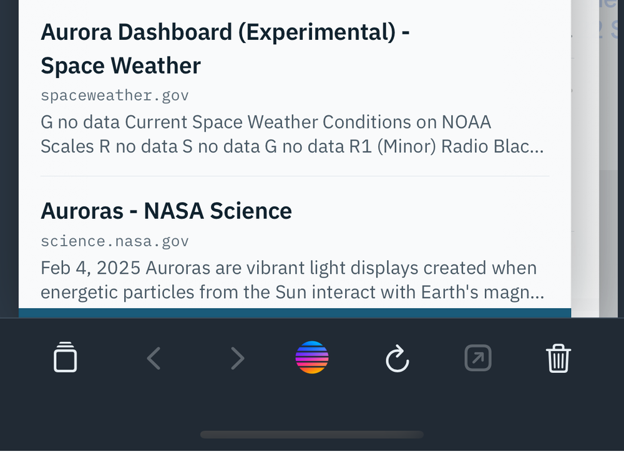Open the tabs overview icon
The height and width of the screenshot is (454, 624).
click(66, 357)
